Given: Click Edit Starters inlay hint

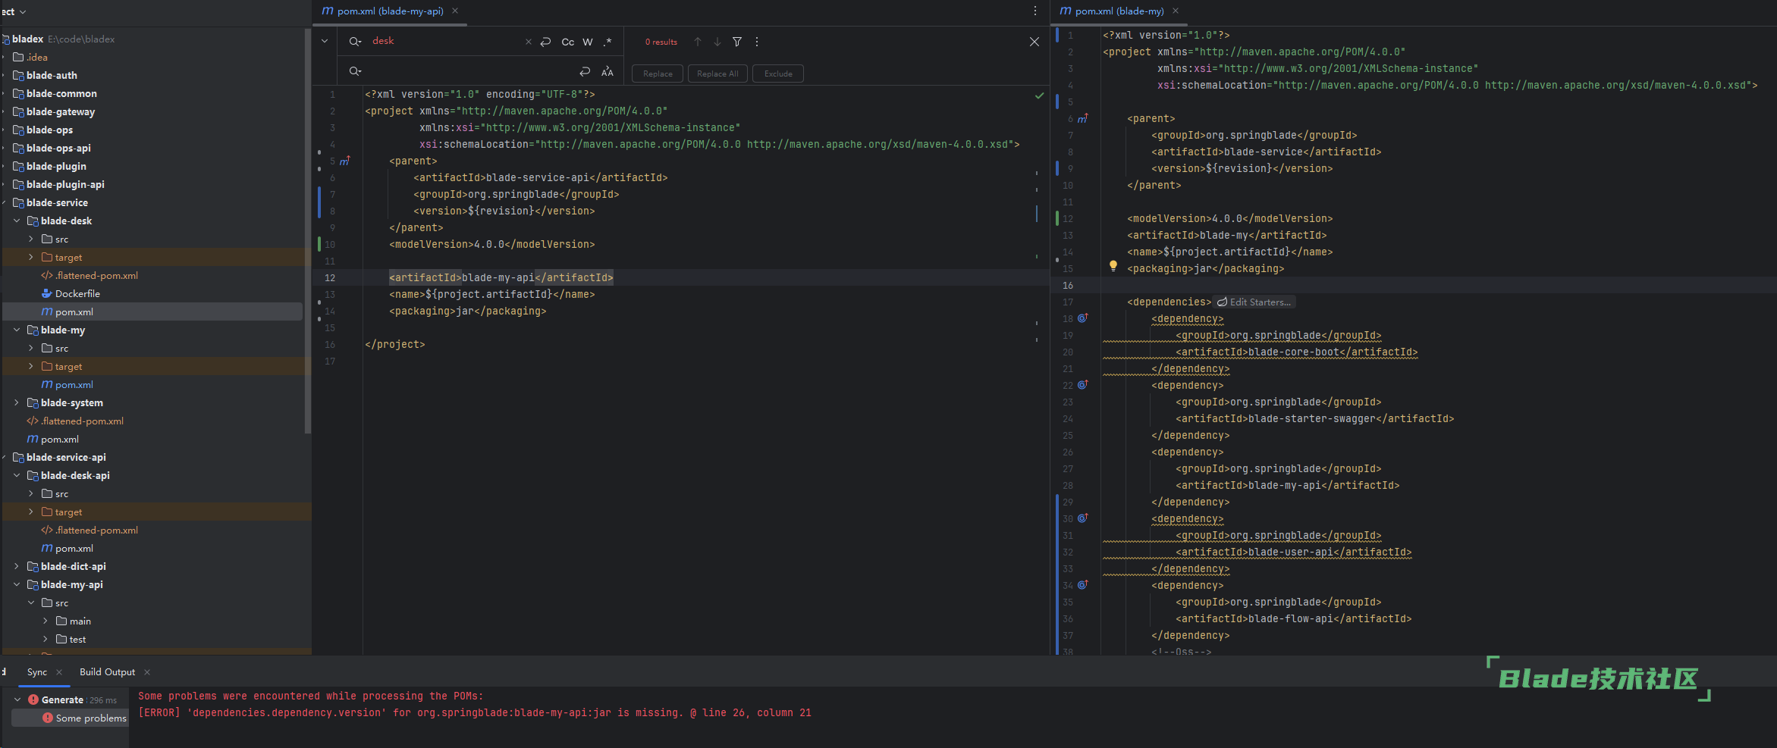Looking at the screenshot, I should 1254,302.
